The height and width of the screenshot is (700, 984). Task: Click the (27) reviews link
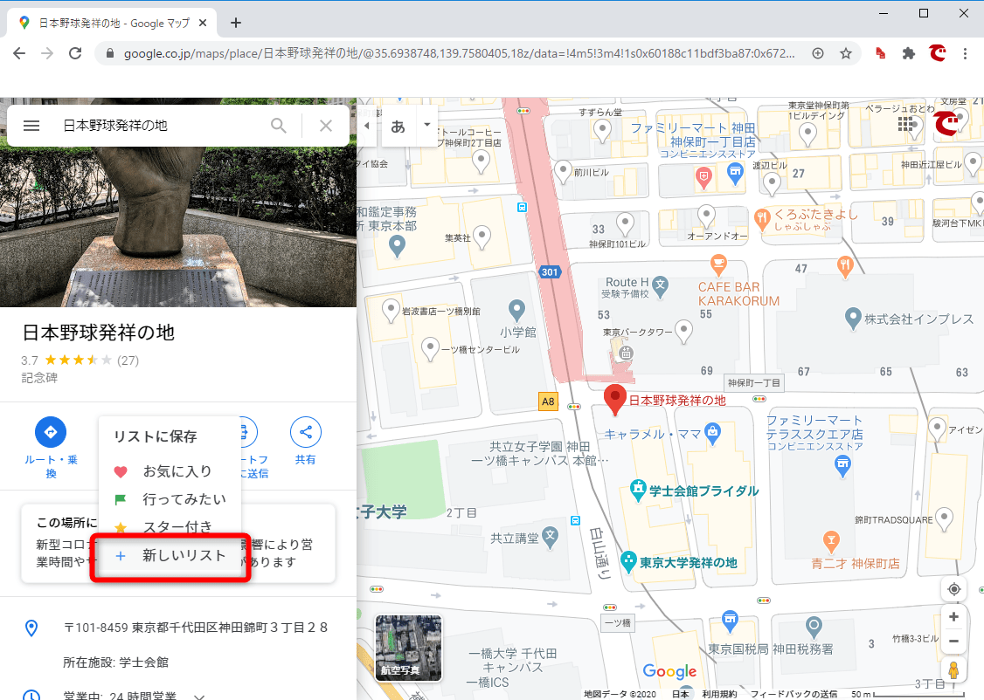tap(128, 360)
